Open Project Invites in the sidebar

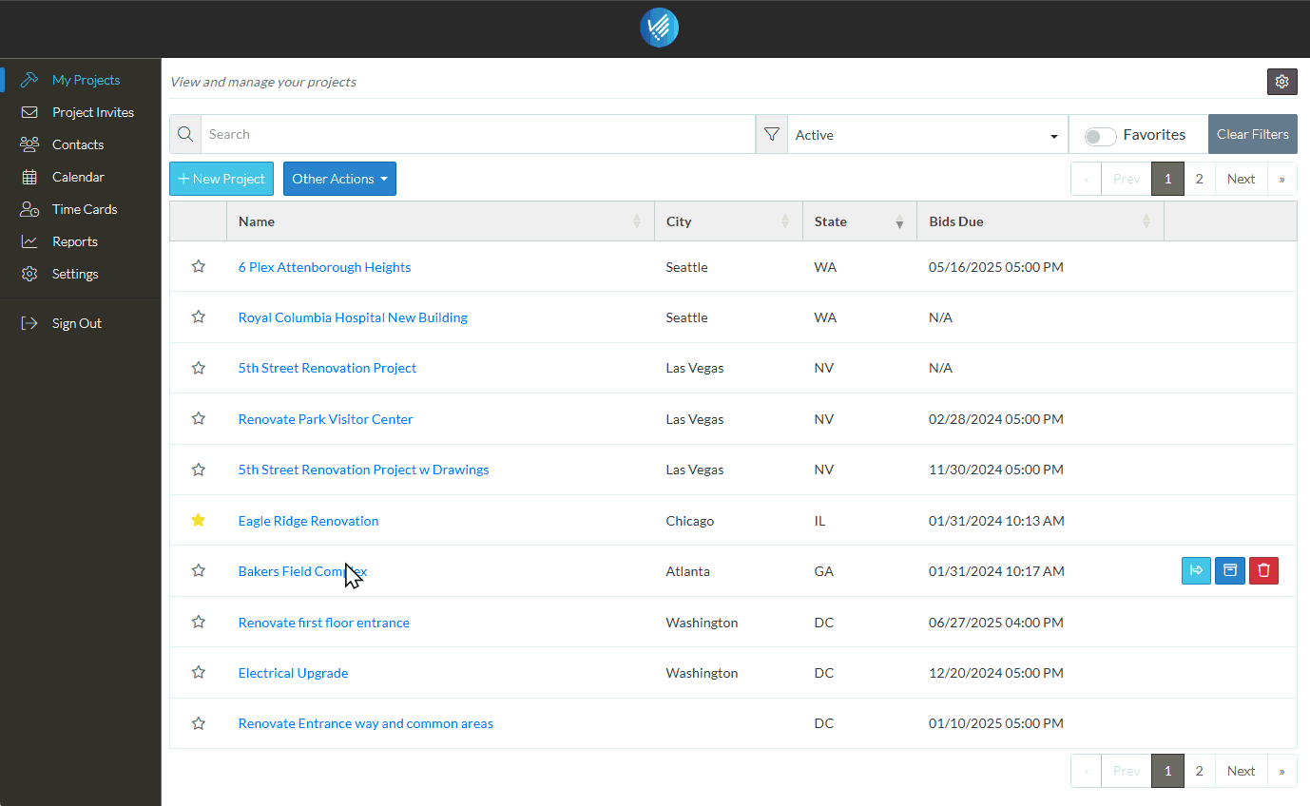click(x=92, y=112)
